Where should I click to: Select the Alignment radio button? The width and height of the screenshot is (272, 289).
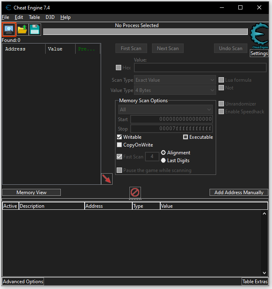[163, 153]
